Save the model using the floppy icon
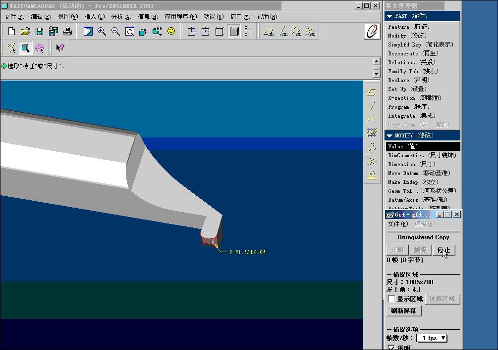The width and height of the screenshot is (498, 350). [39, 31]
